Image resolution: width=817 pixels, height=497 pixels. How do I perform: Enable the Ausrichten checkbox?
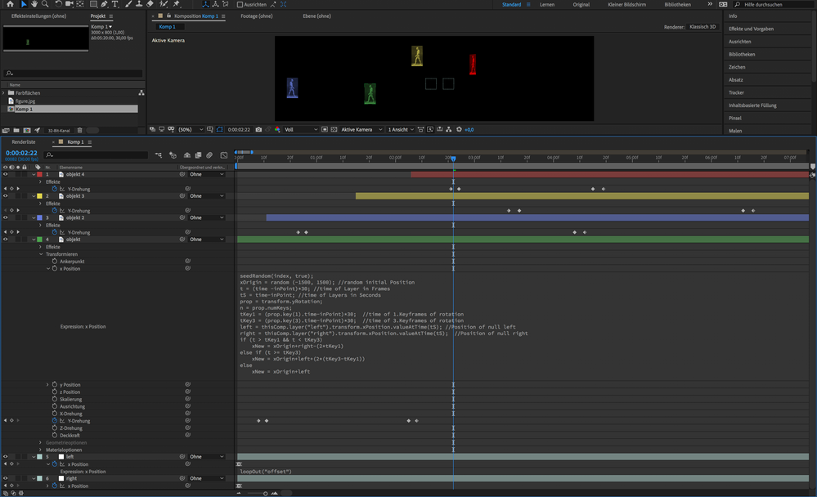point(240,5)
